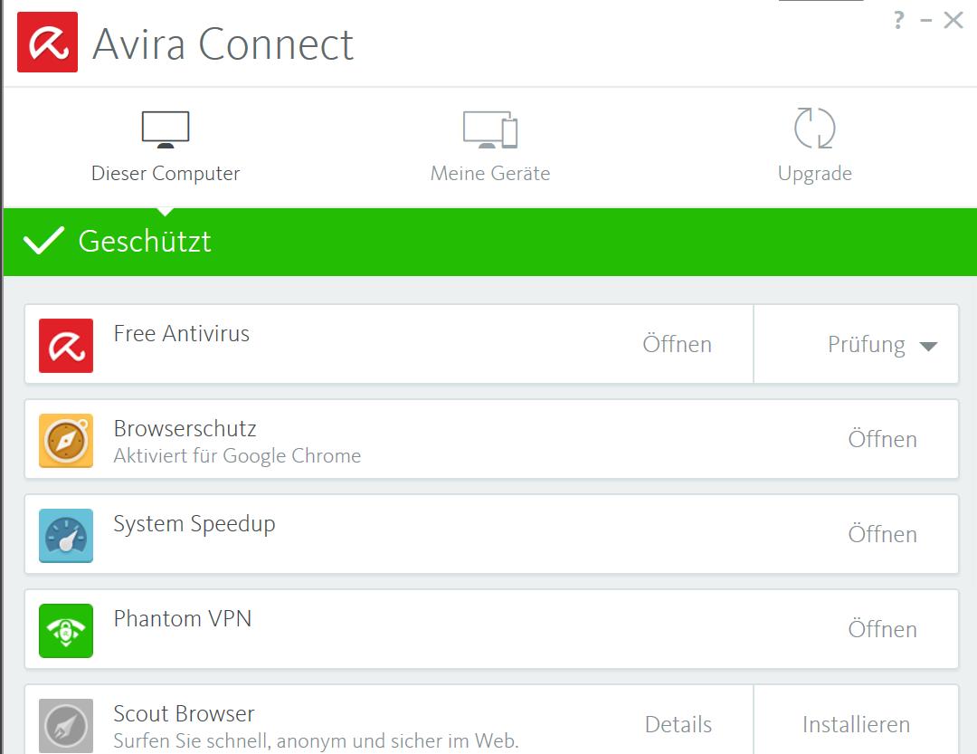Screen dimensions: 977x754
Task: Expand the Prüfung dropdown arrow
Action: (928, 346)
